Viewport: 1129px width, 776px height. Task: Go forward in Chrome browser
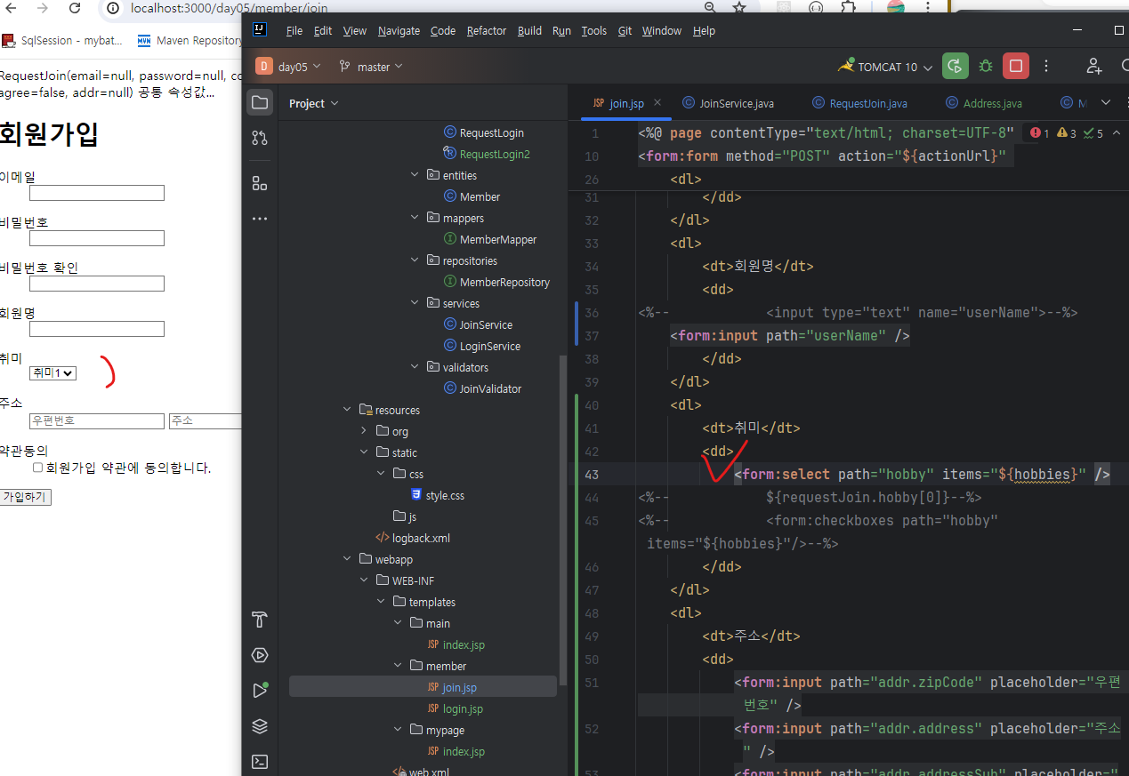[x=42, y=8]
